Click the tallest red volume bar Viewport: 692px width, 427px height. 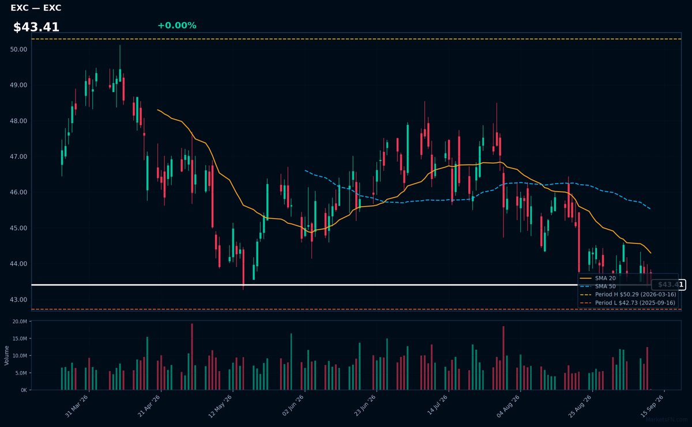[192, 357]
